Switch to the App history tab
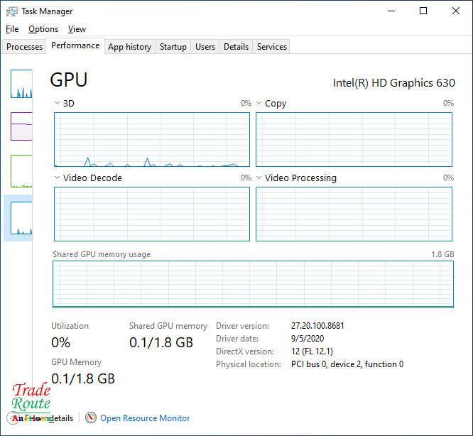Screen dimensions: 473x436 point(130,47)
